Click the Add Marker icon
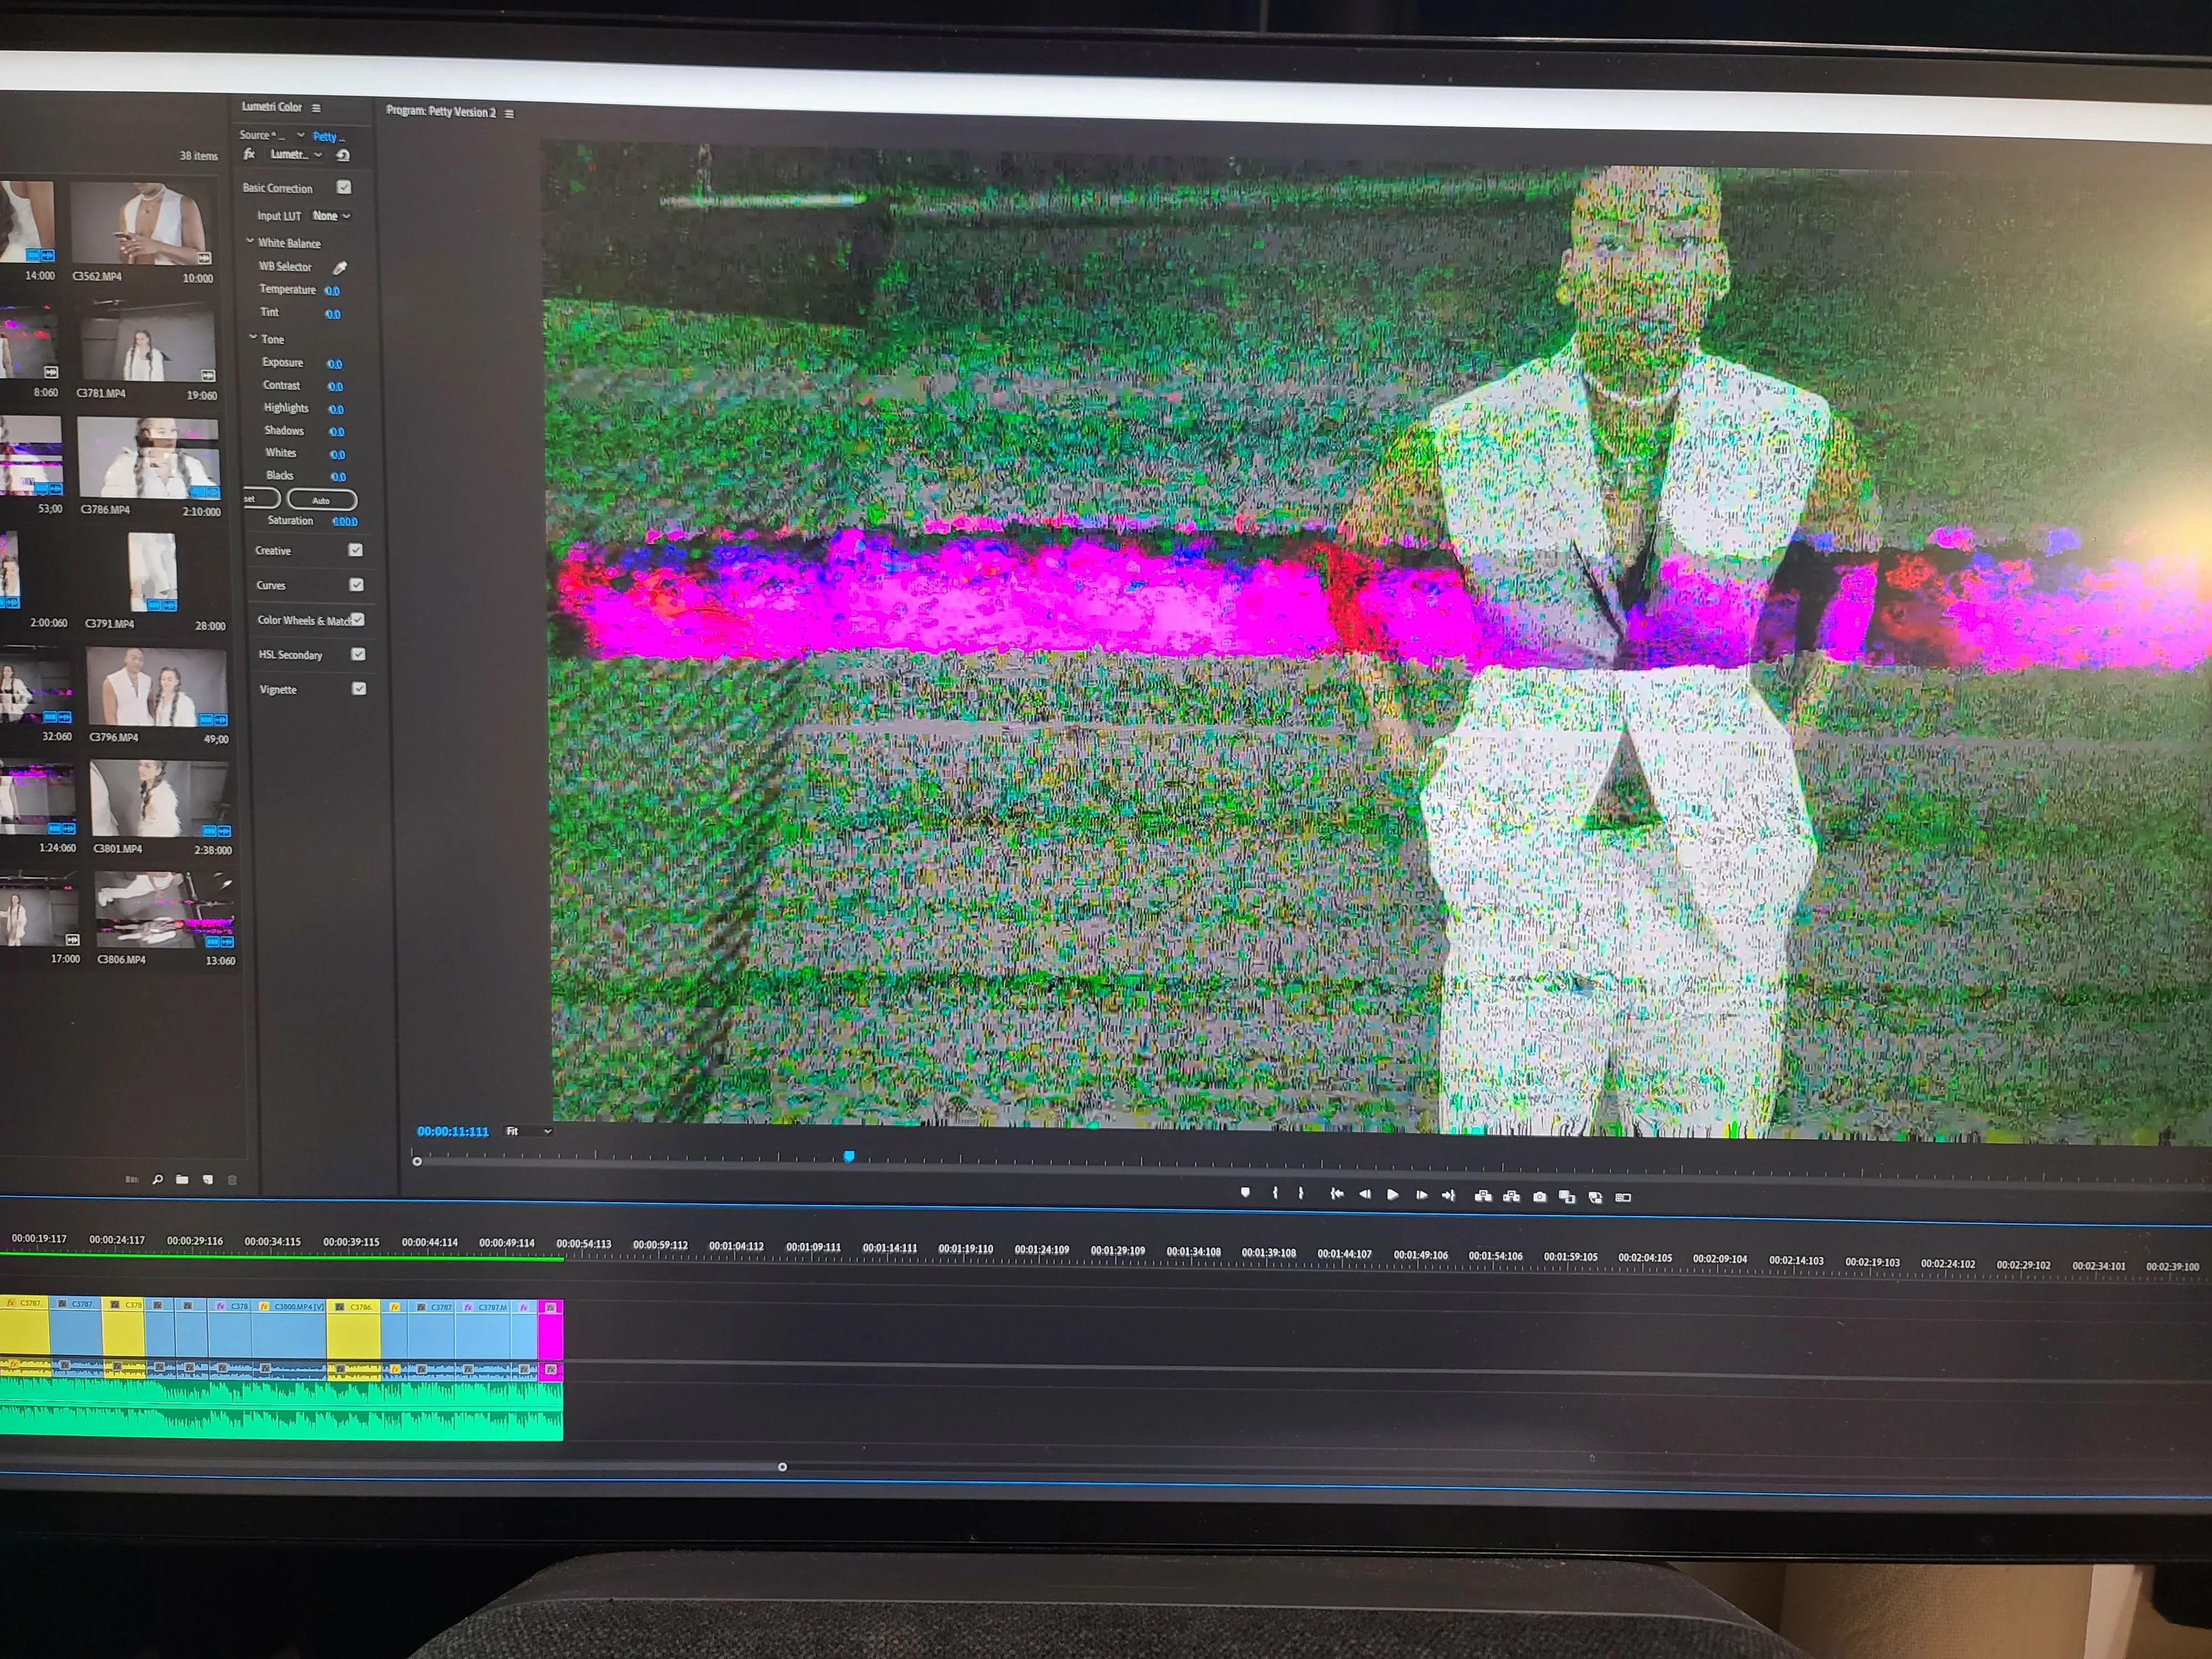The image size is (2212, 1659). (1245, 1192)
